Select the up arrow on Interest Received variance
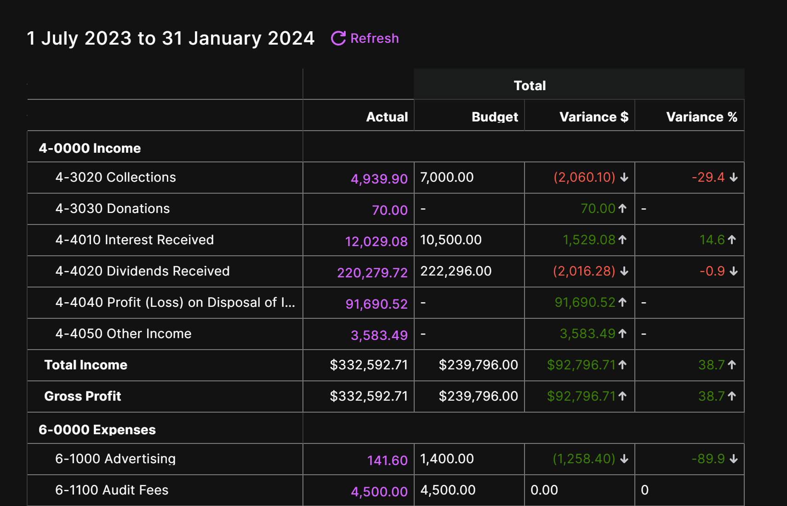 (622, 239)
